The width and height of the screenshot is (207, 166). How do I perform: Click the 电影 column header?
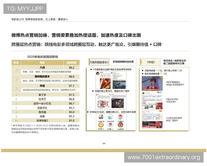click(x=42, y=63)
